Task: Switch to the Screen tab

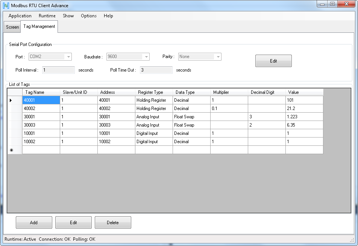Action: tap(12, 27)
